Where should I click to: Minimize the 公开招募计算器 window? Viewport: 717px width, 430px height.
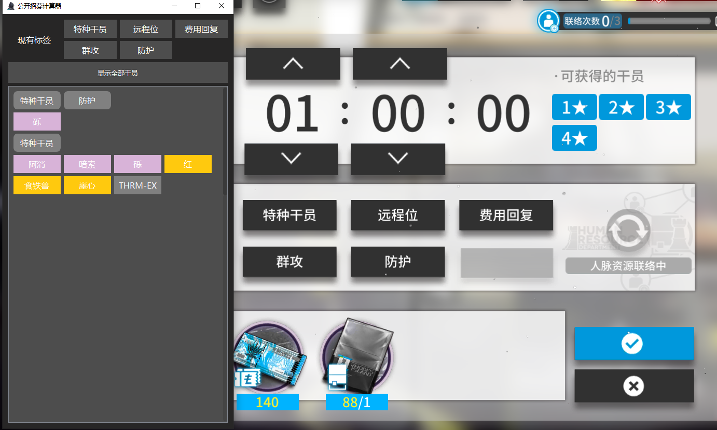tap(174, 6)
